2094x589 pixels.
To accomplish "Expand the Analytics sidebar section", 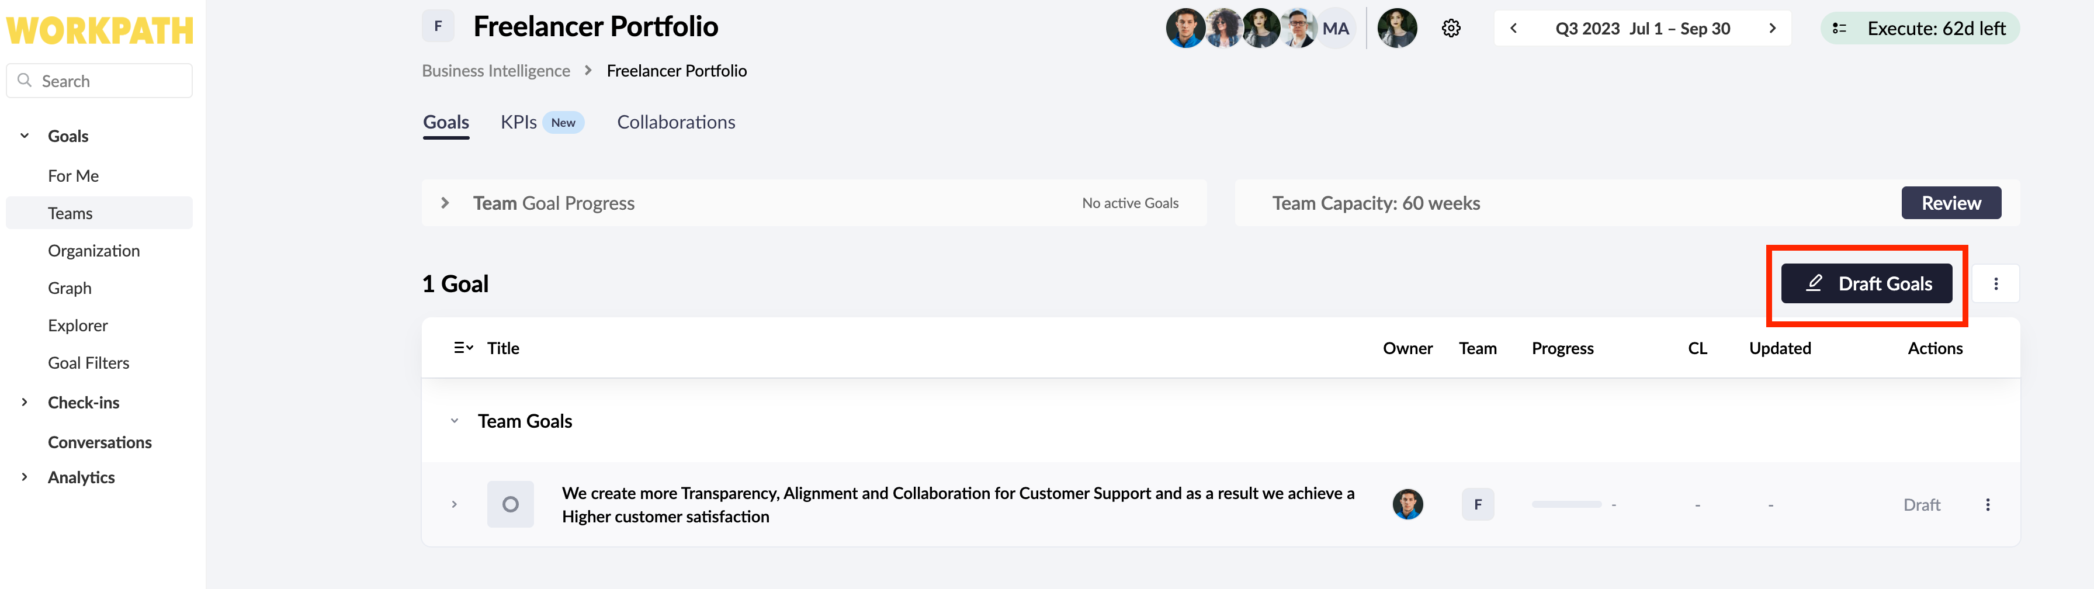I will pyautogui.click(x=25, y=477).
